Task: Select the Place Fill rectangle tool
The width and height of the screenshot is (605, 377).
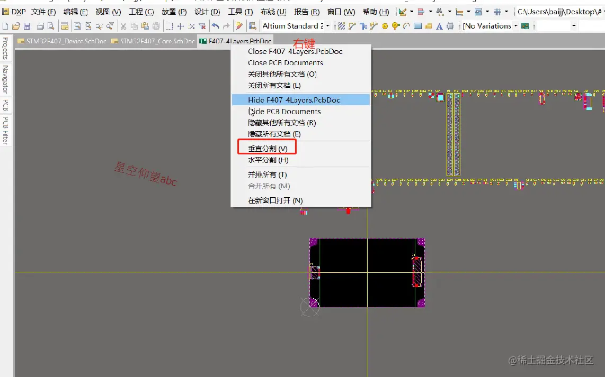Action: (417, 26)
